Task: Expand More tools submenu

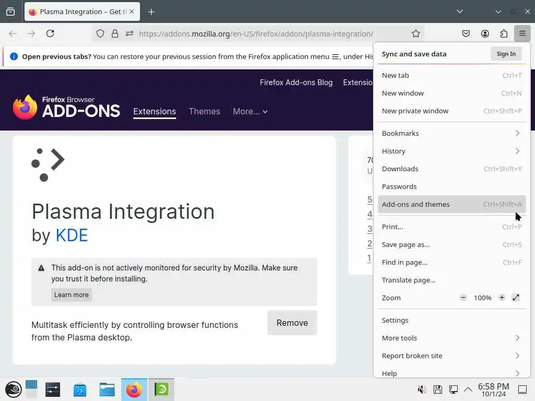Action: pos(452,338)
